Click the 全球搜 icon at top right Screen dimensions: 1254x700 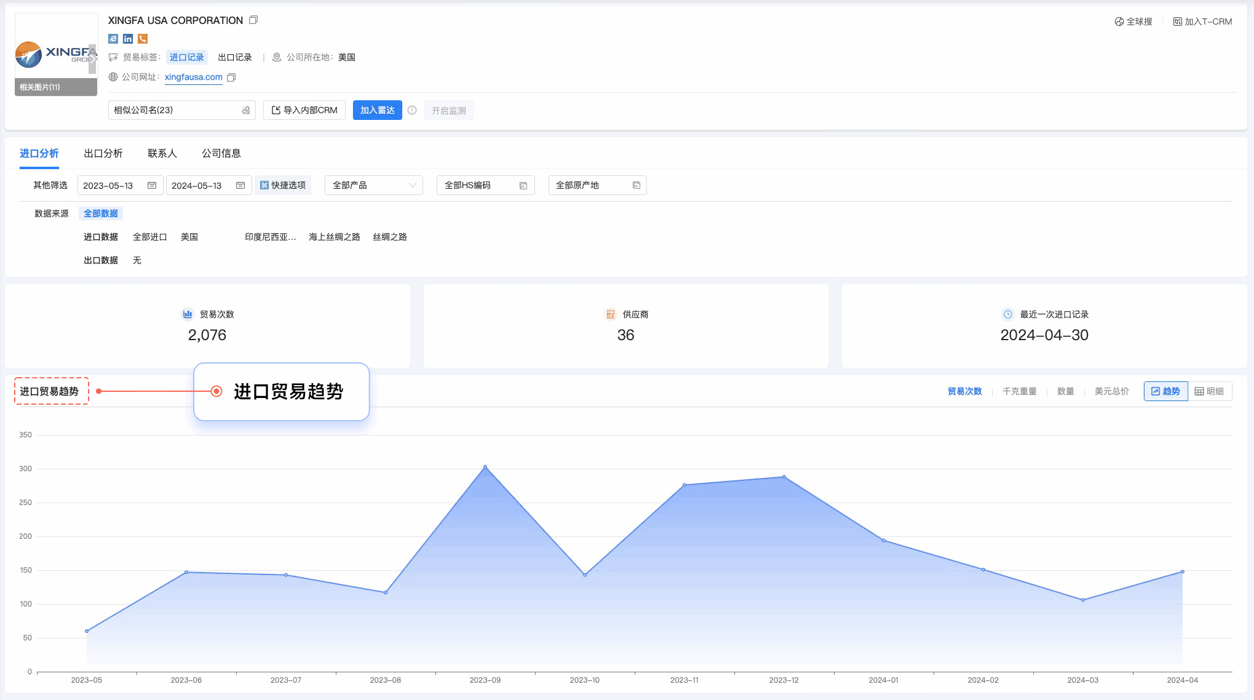click(x=1119, y=20)
